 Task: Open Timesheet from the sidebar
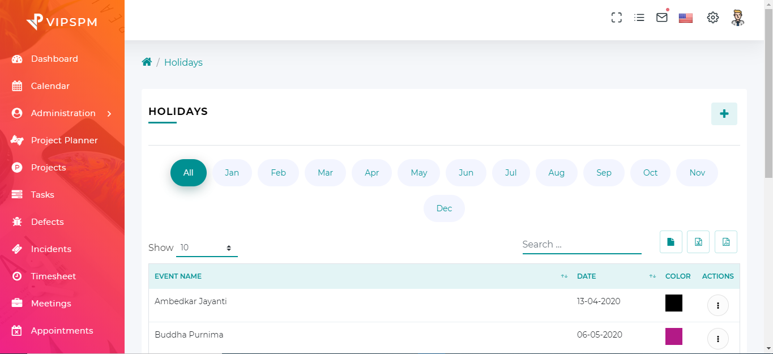(53, 276)
